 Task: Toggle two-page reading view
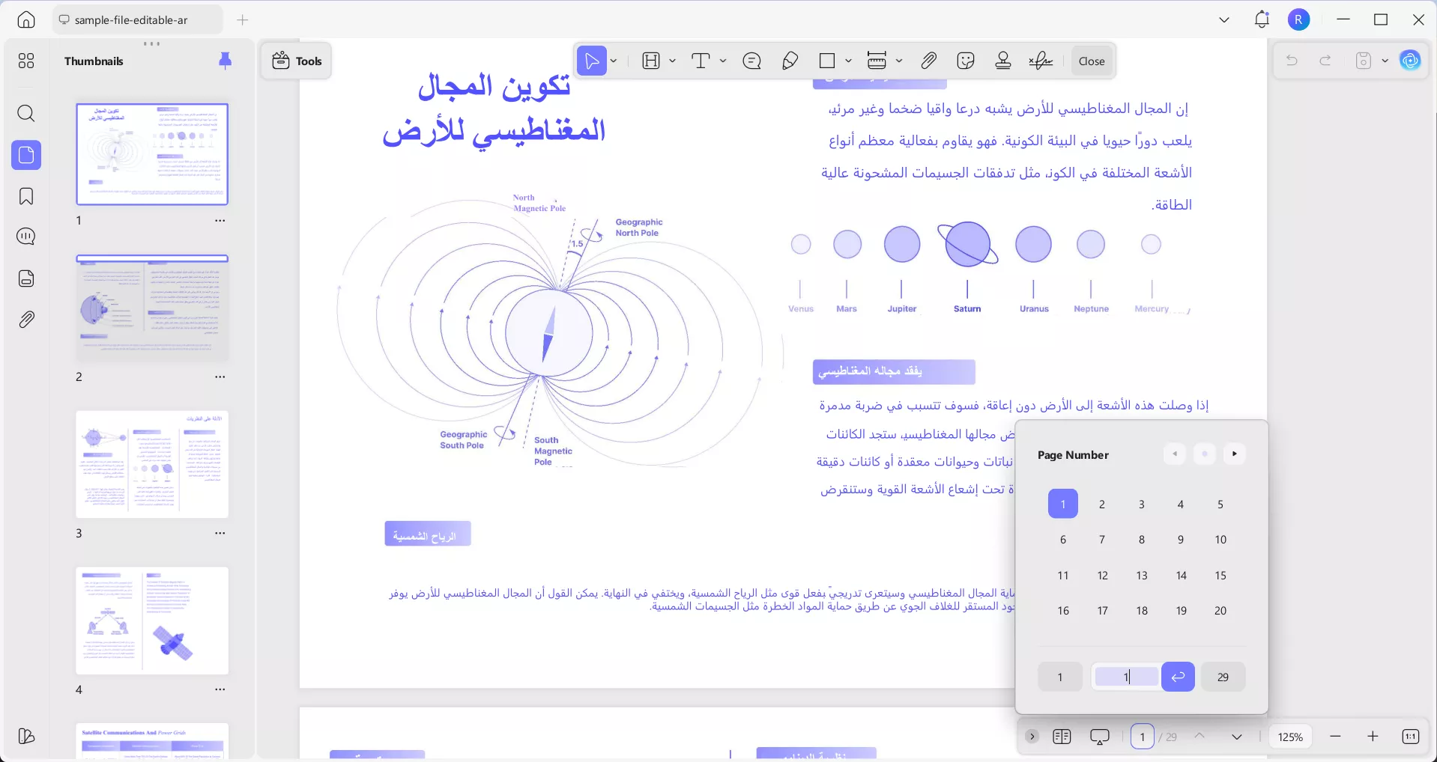point(1061,737)
